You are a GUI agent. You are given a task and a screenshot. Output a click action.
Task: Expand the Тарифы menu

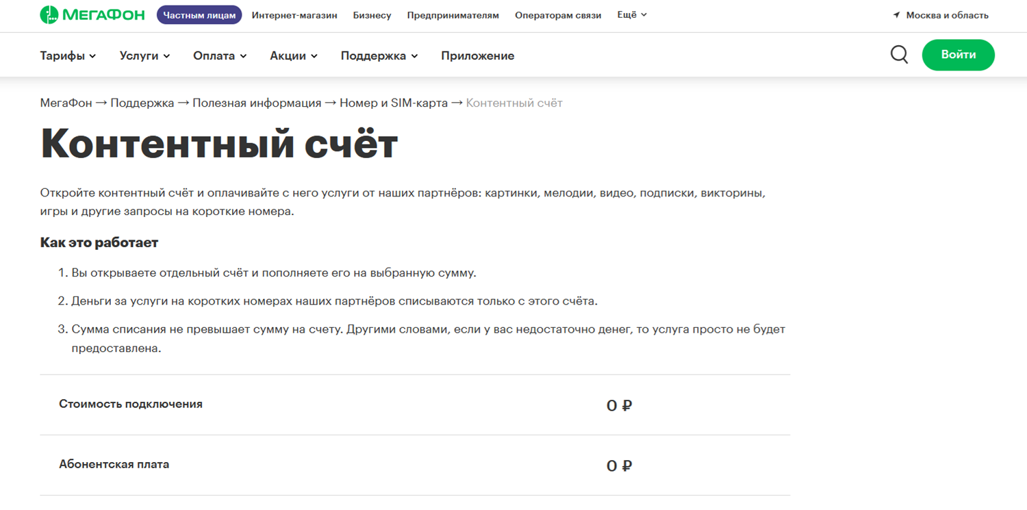pos(68,56)
